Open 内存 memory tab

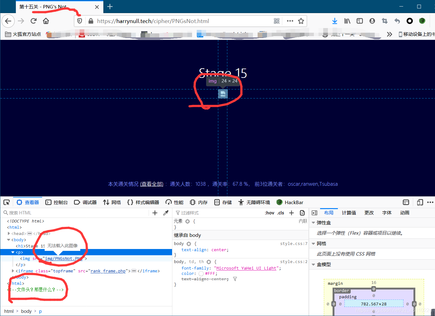[x=199, y=202]
